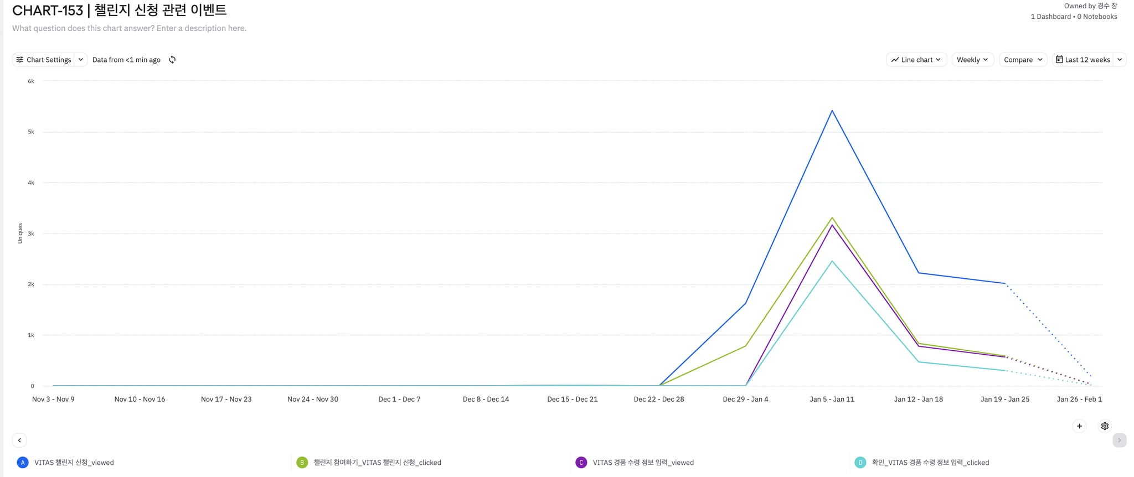The width and height of the screenshot is (1134, 477).
Task: Click the Chart Settings button
Action: pos(49,60)
